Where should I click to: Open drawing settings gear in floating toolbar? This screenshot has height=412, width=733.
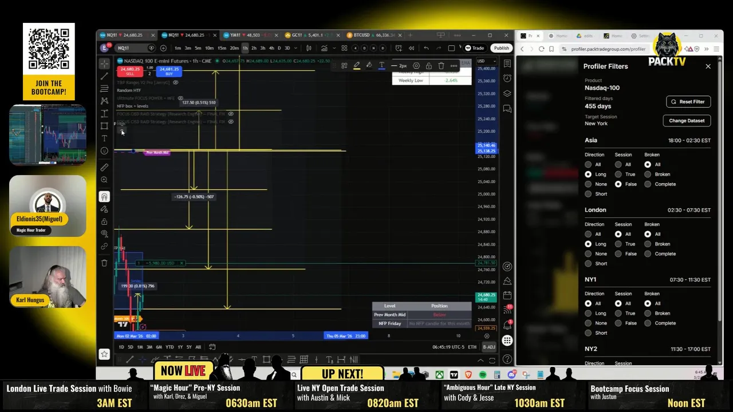[x=416, y=66]
